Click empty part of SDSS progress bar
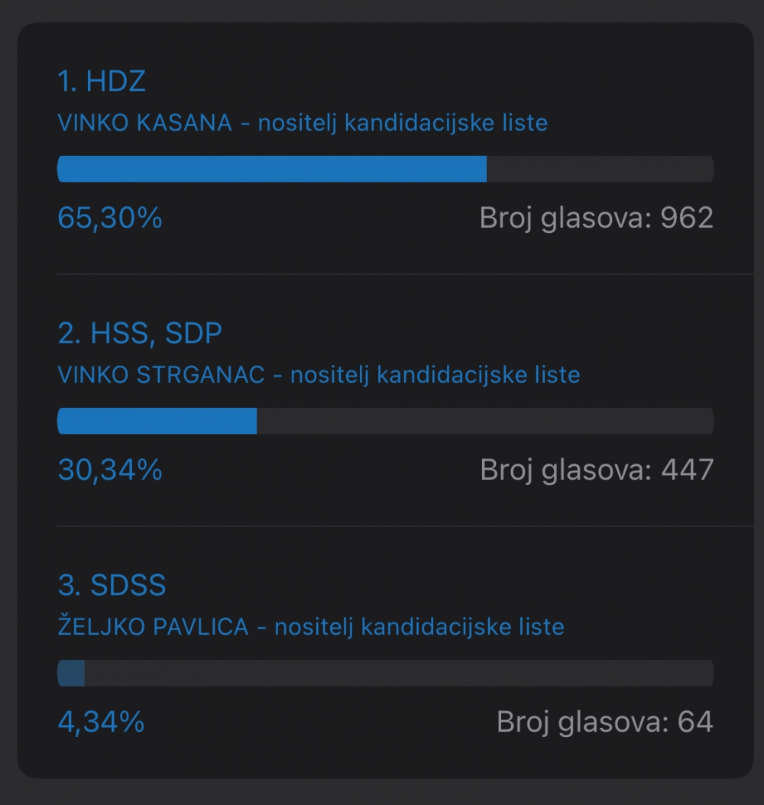This screenshot has width=764, height=805. click(x=397, y=673)
